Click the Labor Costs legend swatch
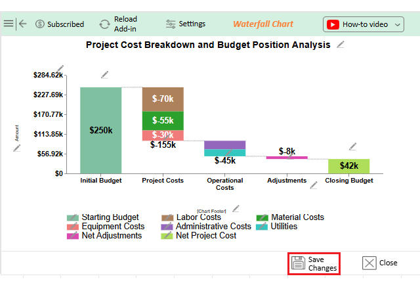Viewport: 420px width, 289px height. click(x=167, y=218)
